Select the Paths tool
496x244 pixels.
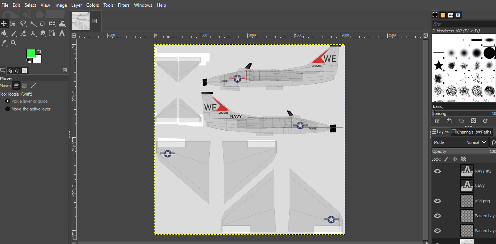(52, 33)
